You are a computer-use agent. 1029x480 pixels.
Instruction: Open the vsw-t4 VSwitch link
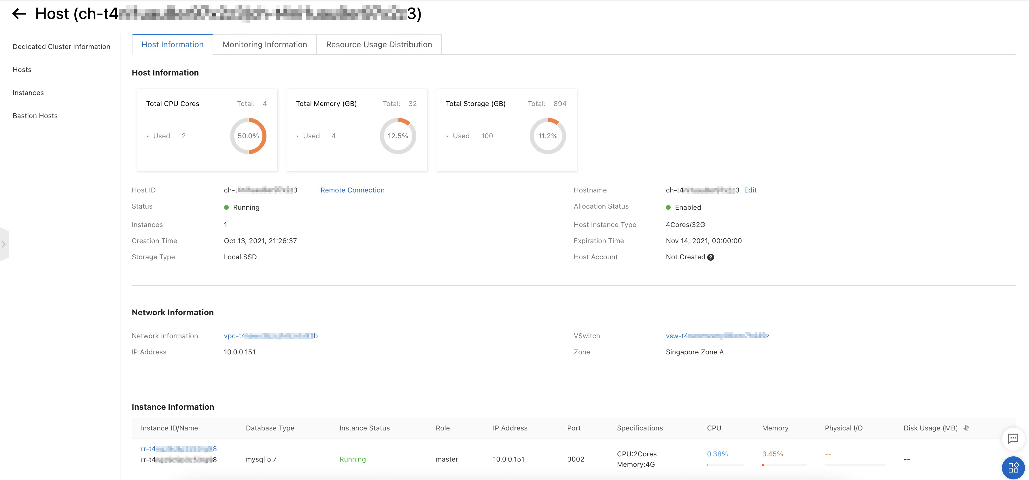(717, 336)
